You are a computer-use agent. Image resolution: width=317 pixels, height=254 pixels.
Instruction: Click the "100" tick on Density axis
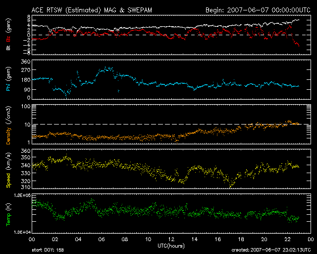[26, 106]
